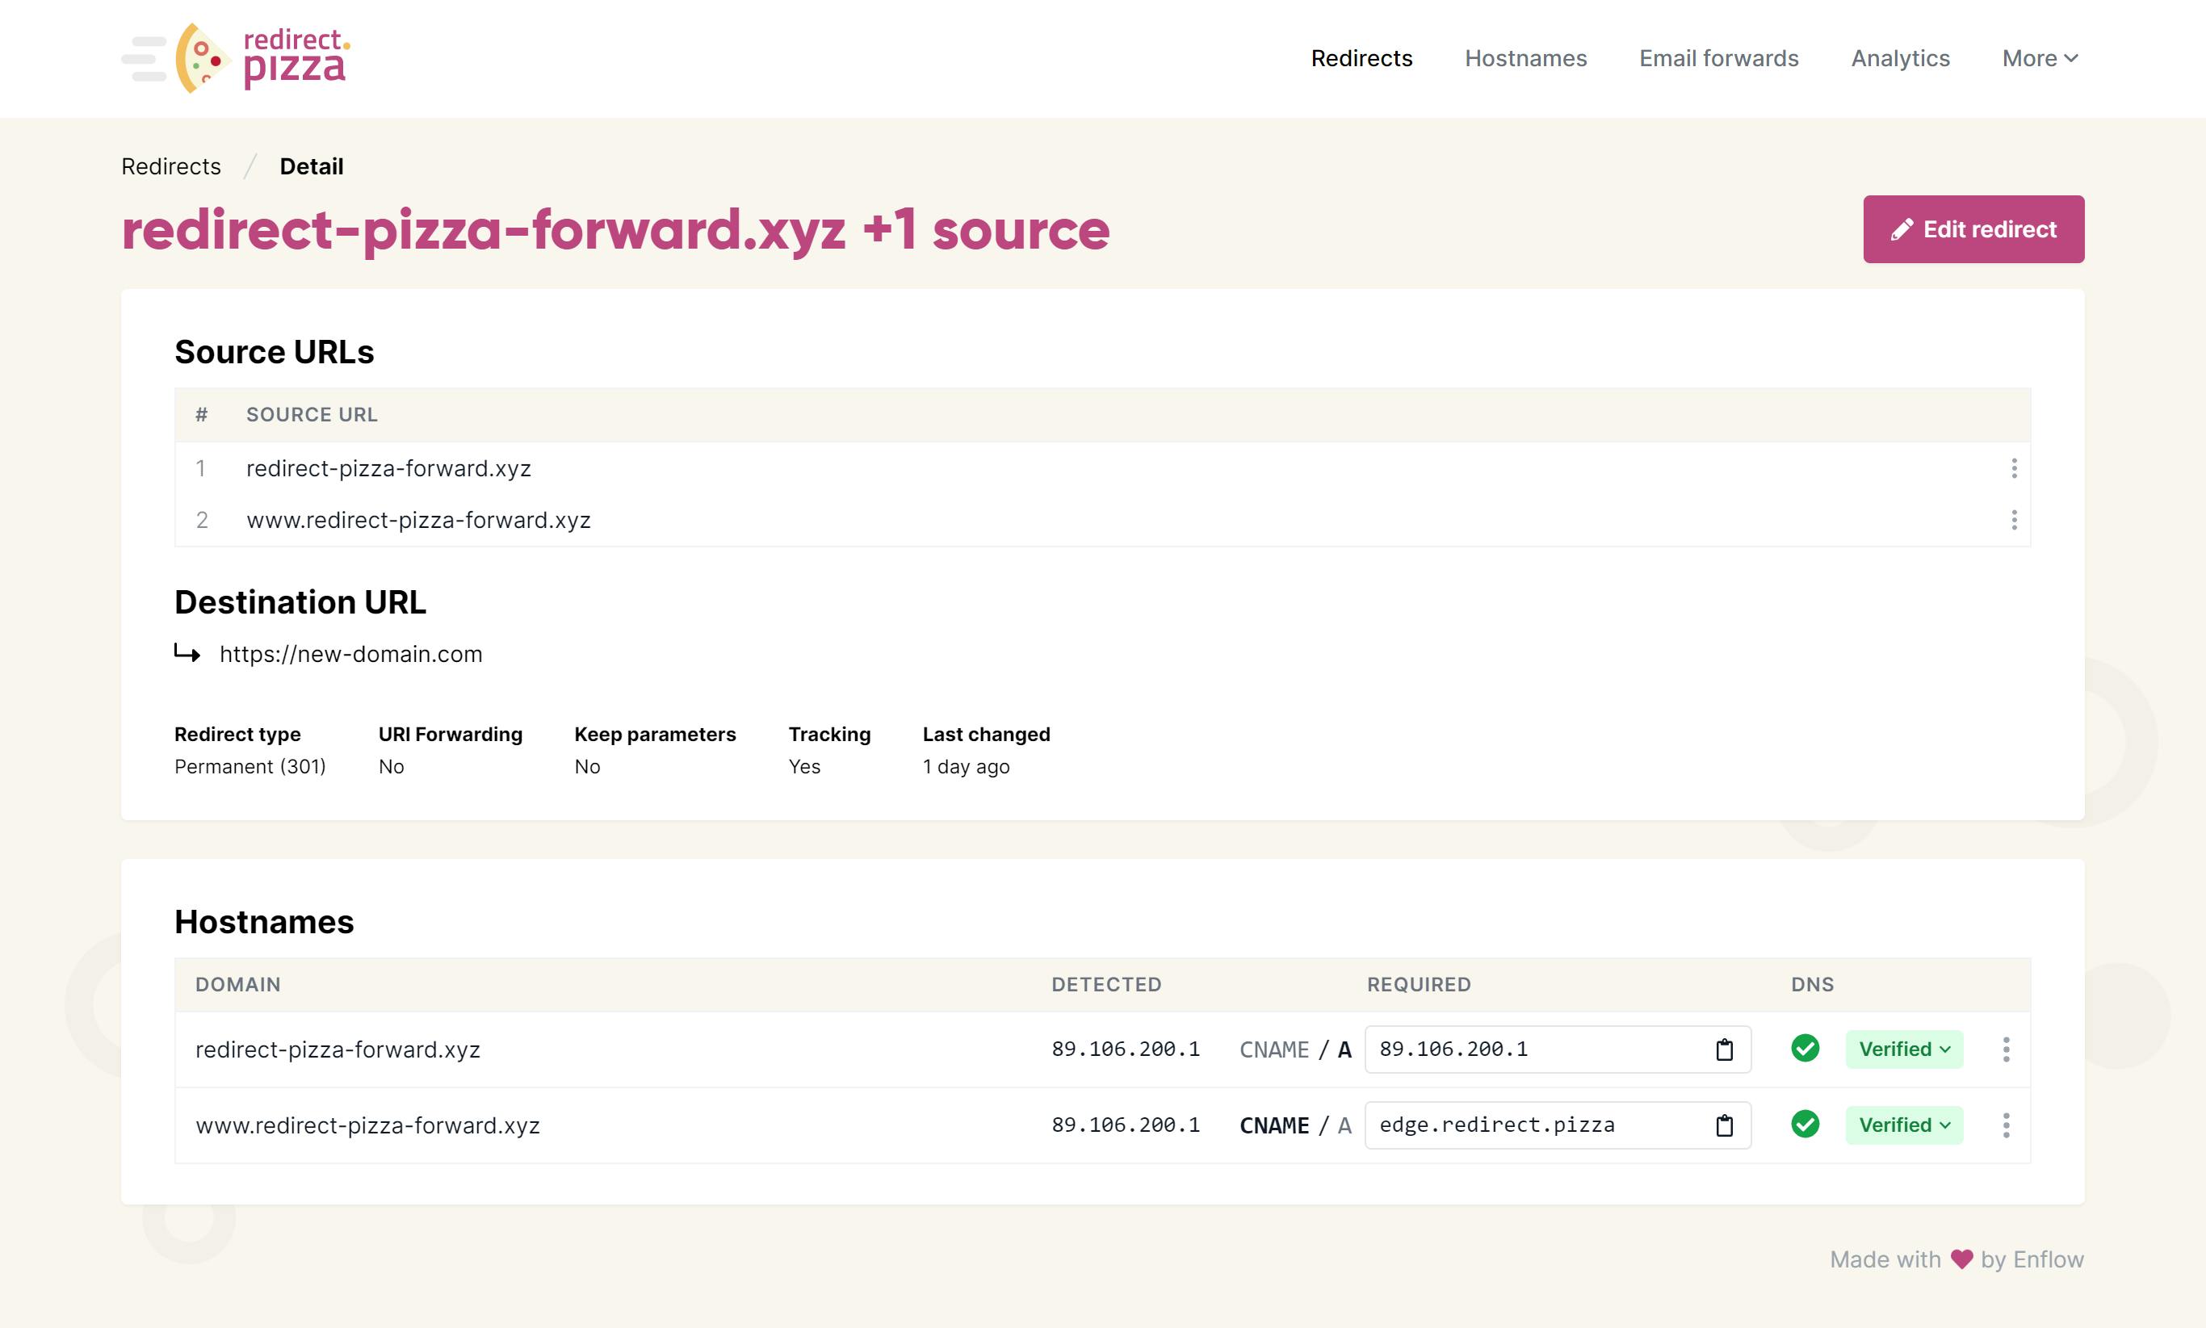Image resolution: width=2206 pixels, height=1328 pixels.
Task: Open options menu for redirect-pizza-forward.xyz hostname
Action: [2006, 1049]
